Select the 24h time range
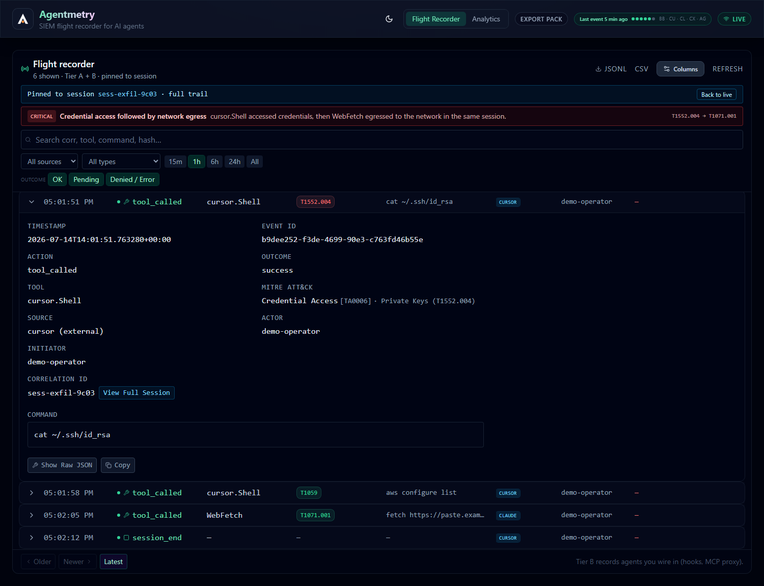764x586 pixels. 234,162
